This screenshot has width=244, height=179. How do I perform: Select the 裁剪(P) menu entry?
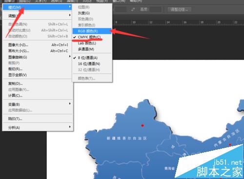coord(38,63)
